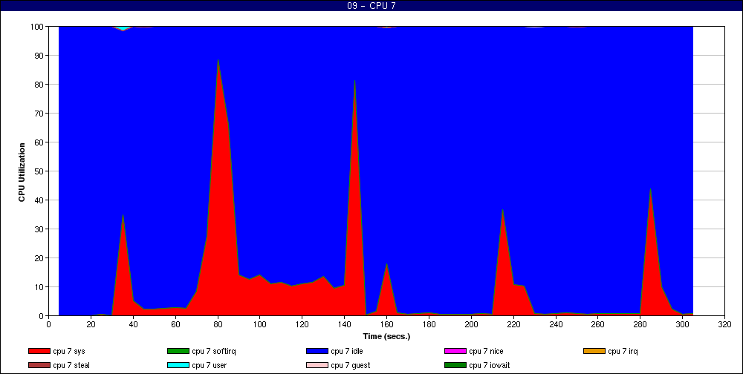Image resolution: width=743 pixels, height=374 pixels.
Task: Click the cyan cpu 7 user legend swatch
Action: [178, 366]
